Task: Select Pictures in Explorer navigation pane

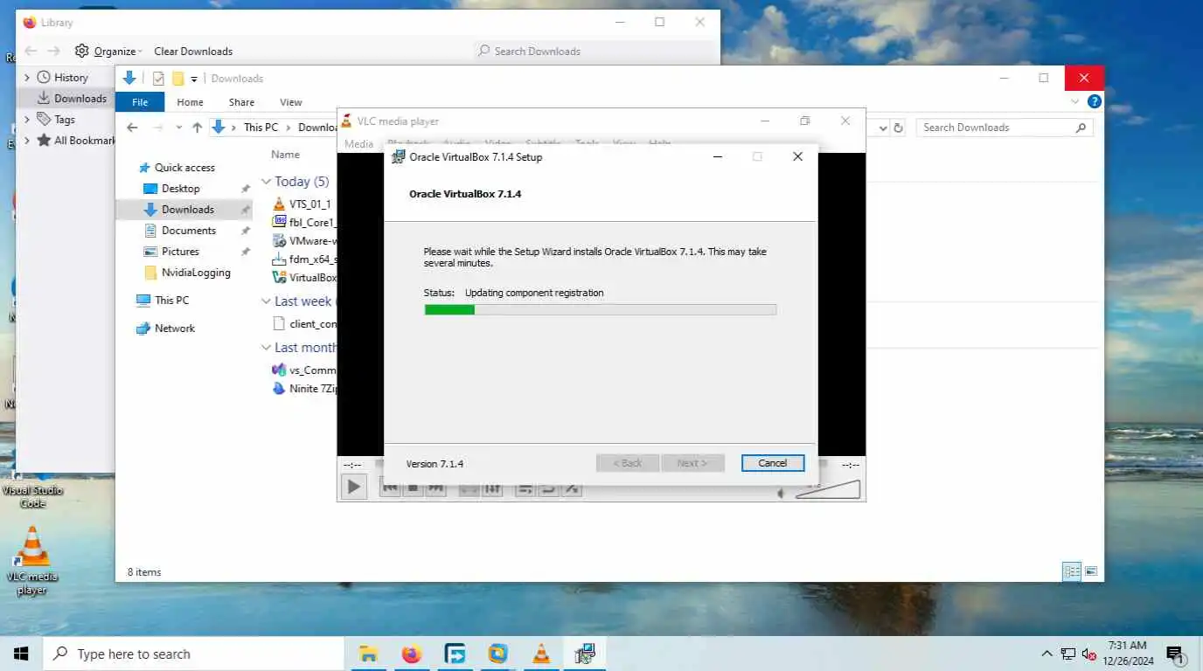Action: click(x=180, y=252)
